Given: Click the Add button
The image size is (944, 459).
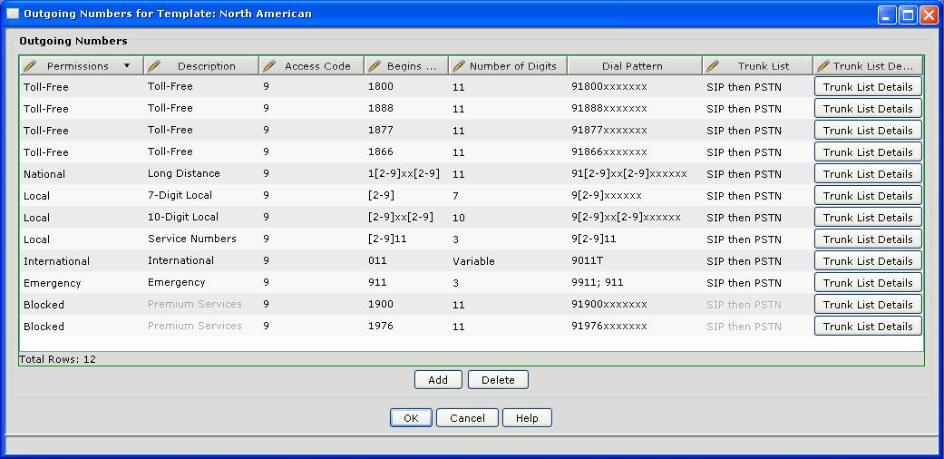Looking at the screenshot, I should click(438, 379).
